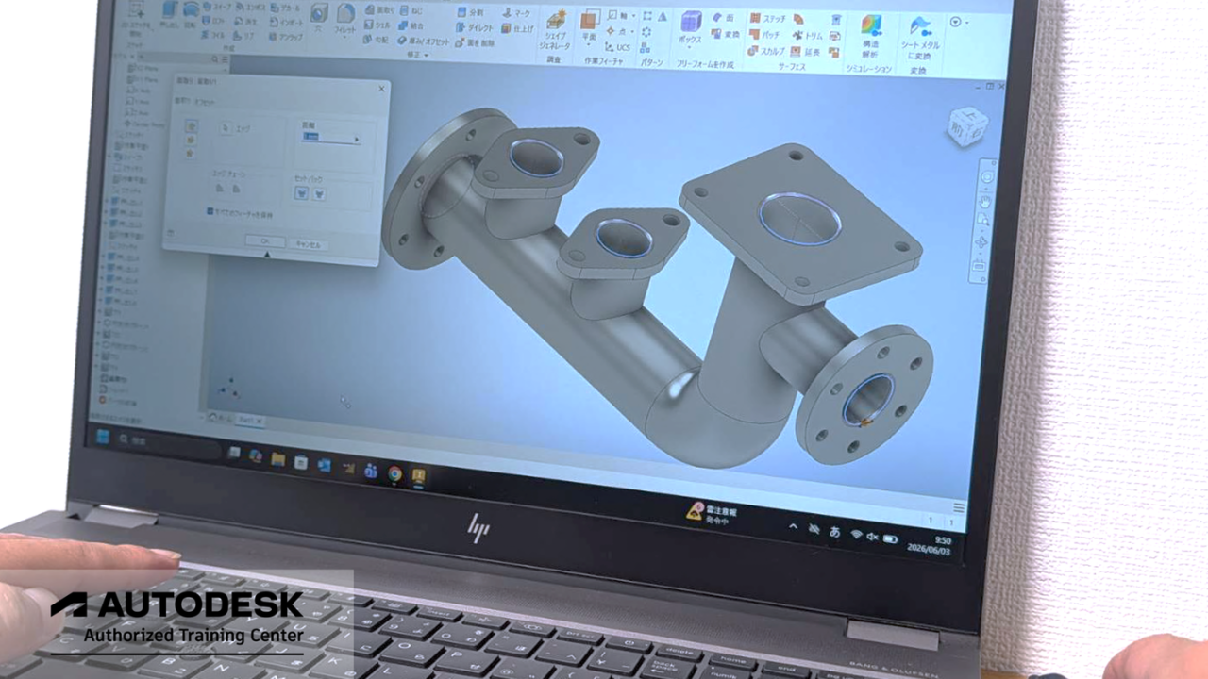
Task: Select the Direct (ダイレクト) edit tool
Action: point(476,28)
